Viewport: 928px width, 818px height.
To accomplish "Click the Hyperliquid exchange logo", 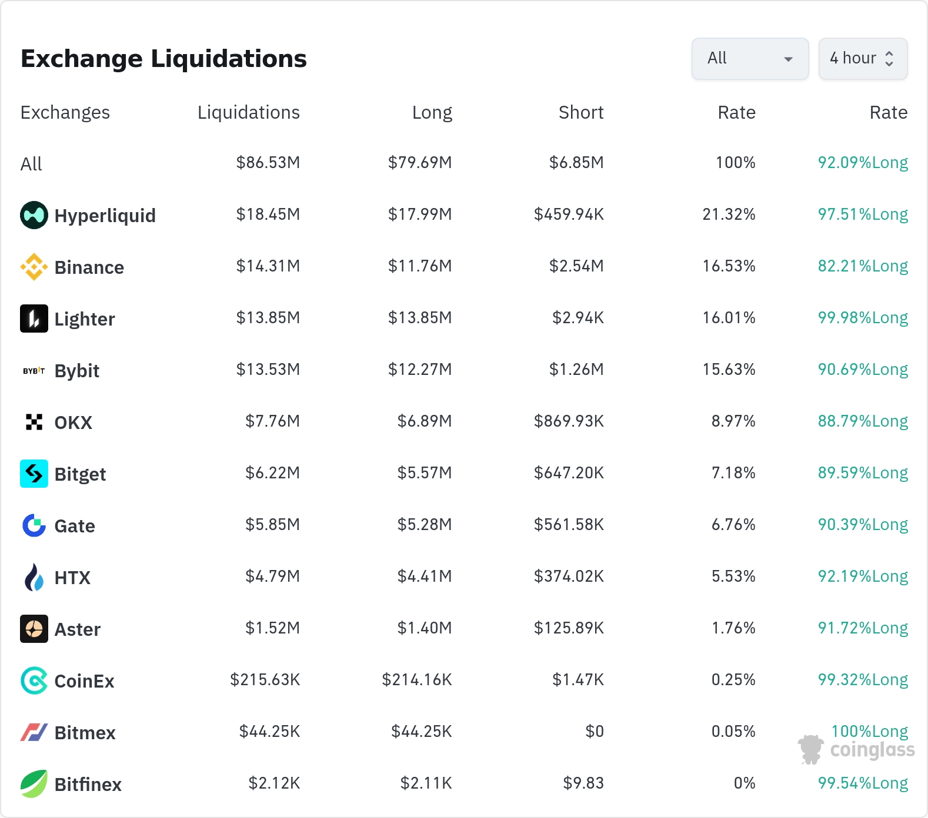I will click(x=34, y=215).
